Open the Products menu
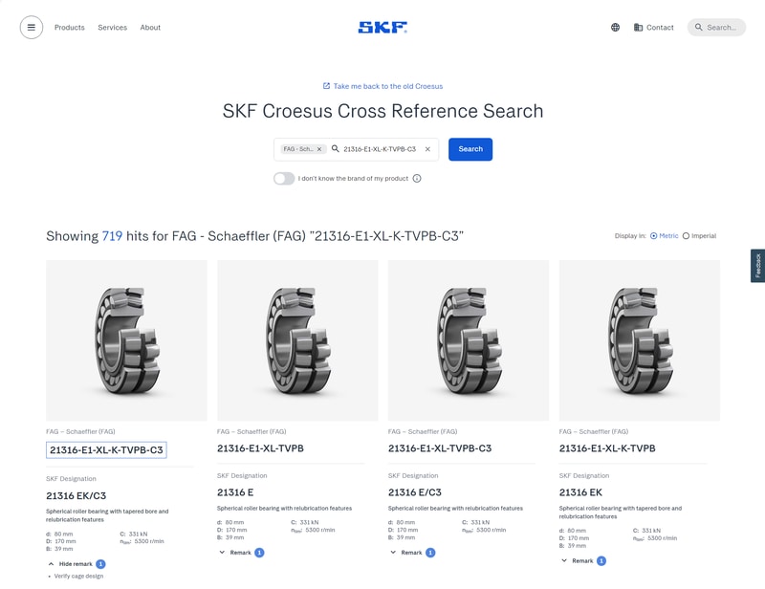Image resolution: width=765 pixels, height=589 pixels. tap(72, 27)
